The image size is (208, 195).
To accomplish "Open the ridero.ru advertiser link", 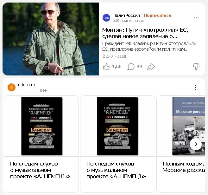I will tap(27, 85).
